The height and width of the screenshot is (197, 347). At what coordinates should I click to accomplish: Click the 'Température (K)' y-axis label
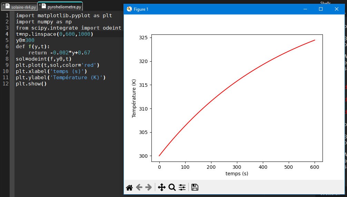click(x=134, y=98)
